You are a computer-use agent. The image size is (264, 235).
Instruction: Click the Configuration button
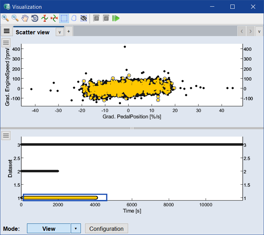(x=106, y=229)
